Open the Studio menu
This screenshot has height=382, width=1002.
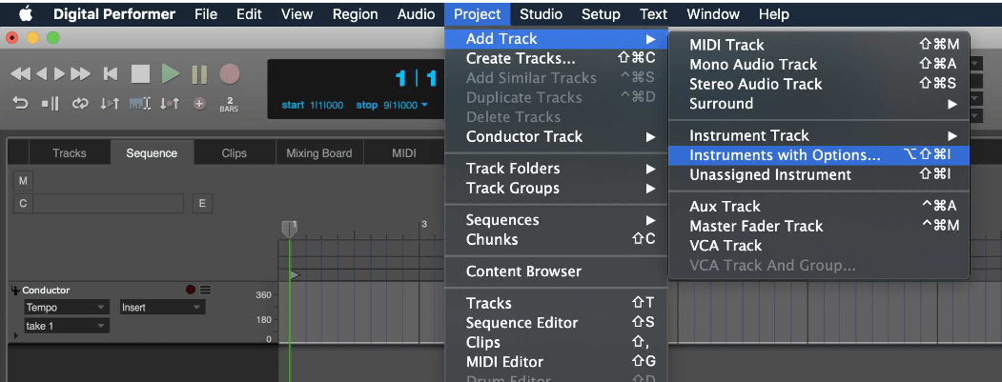(x=542, y=13)
